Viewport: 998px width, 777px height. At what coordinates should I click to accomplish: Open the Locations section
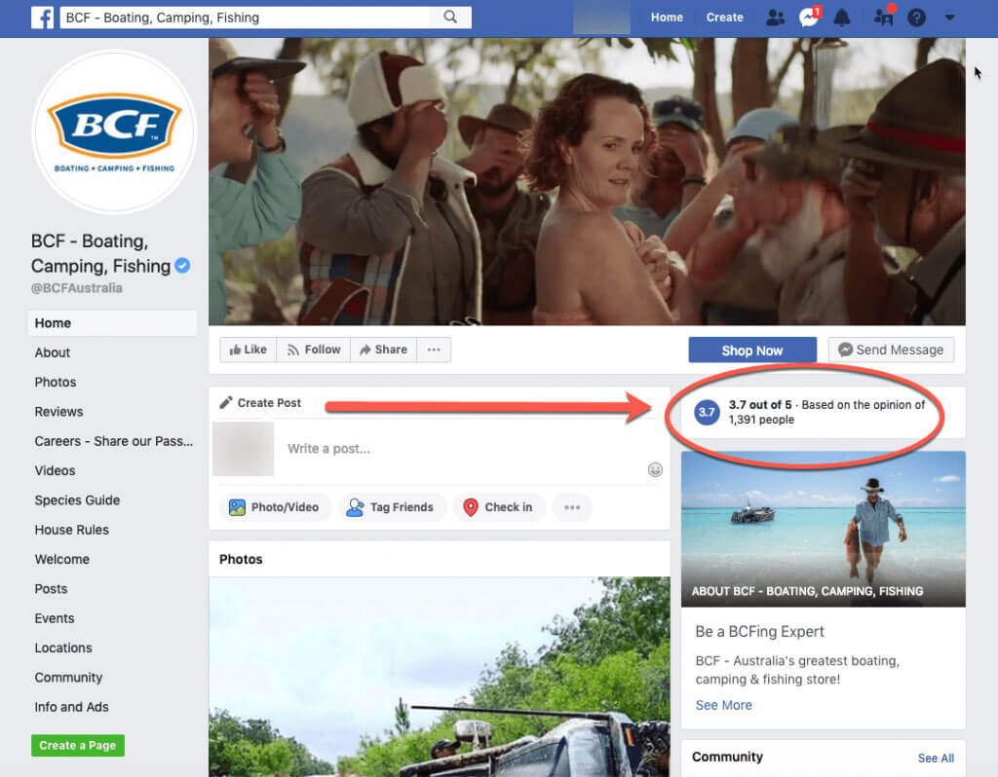(x=63, y=648)
